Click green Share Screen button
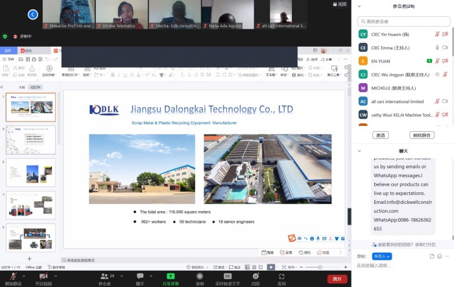Screen dimensions: 454x287 (171, 279)
